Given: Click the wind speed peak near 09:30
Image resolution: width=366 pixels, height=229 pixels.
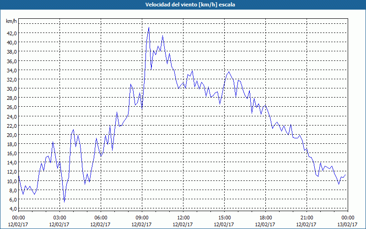Looking at the screenshot, I should click(x=149, y=27).
